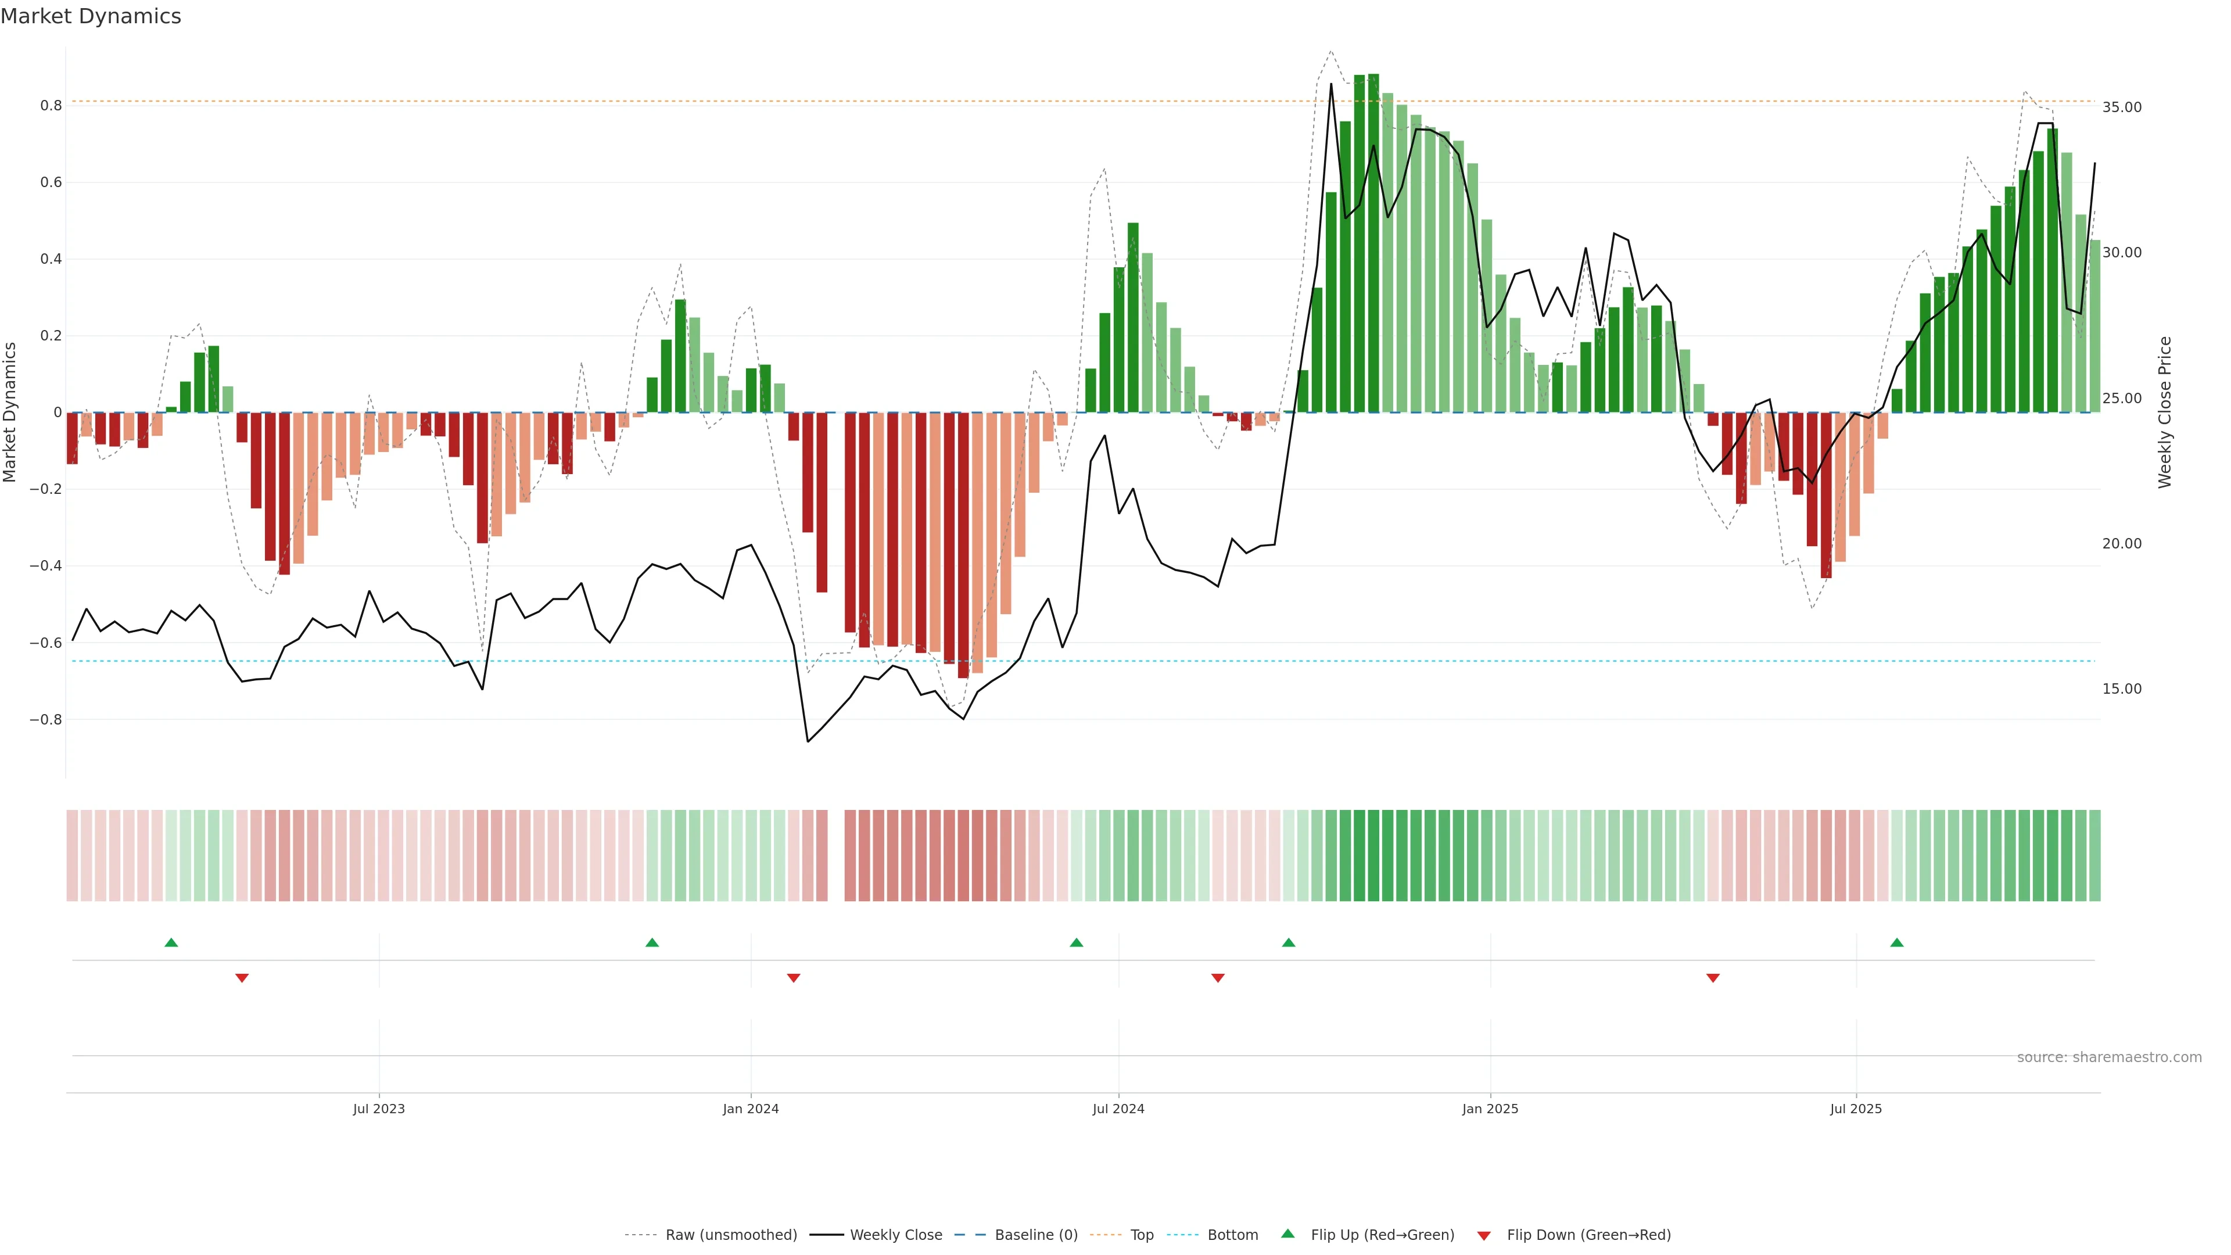Click the Market Dynamics chart title
This screenshot has width=2231, height=1255.
tap(91, 16)
